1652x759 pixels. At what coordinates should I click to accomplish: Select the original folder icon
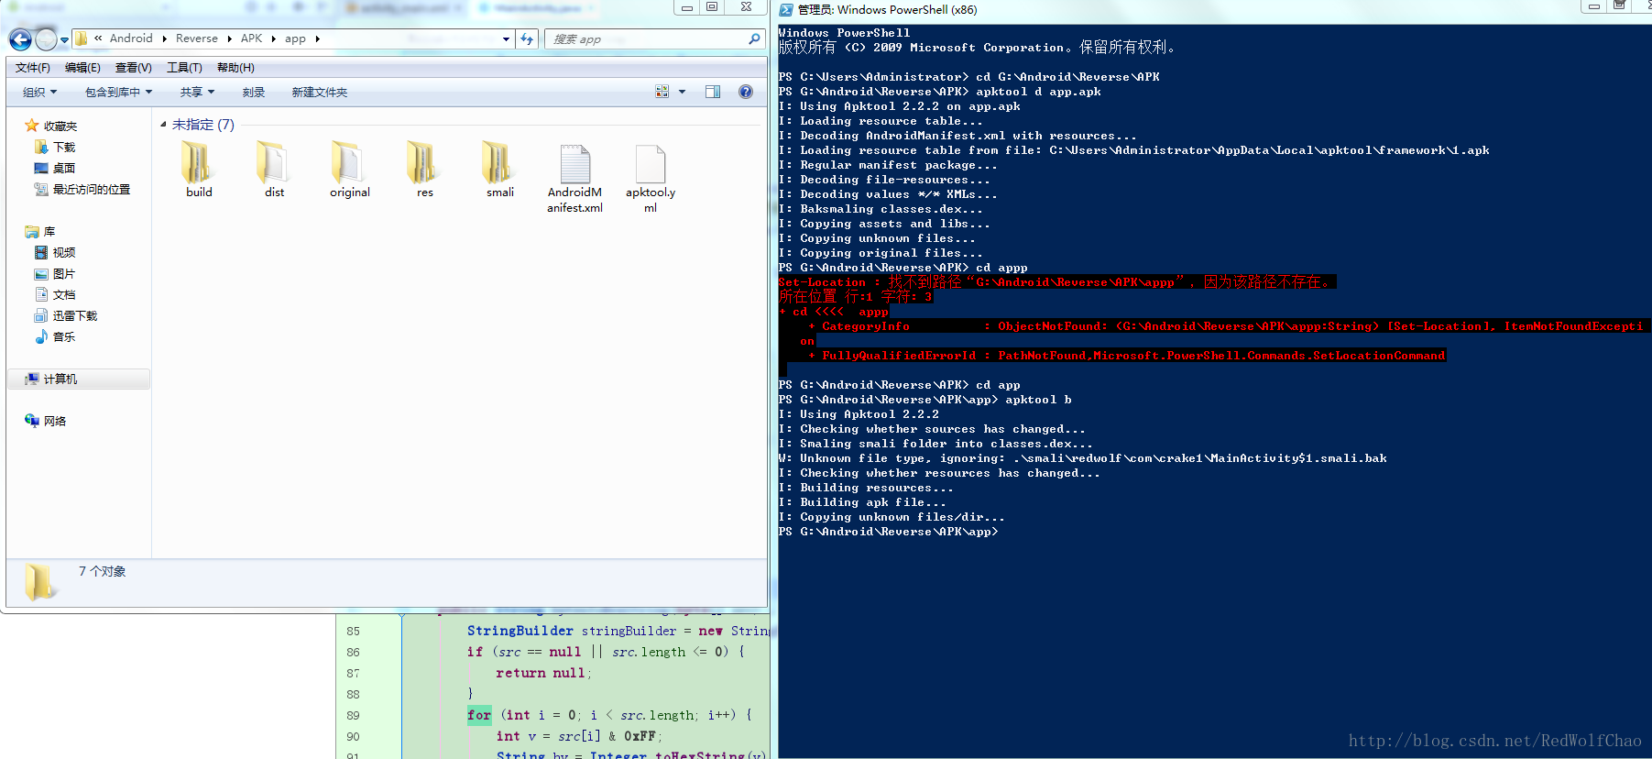pos(349,163)
